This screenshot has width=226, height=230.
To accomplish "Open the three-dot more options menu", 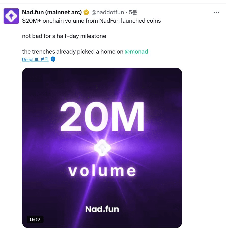I will point(216,12).
